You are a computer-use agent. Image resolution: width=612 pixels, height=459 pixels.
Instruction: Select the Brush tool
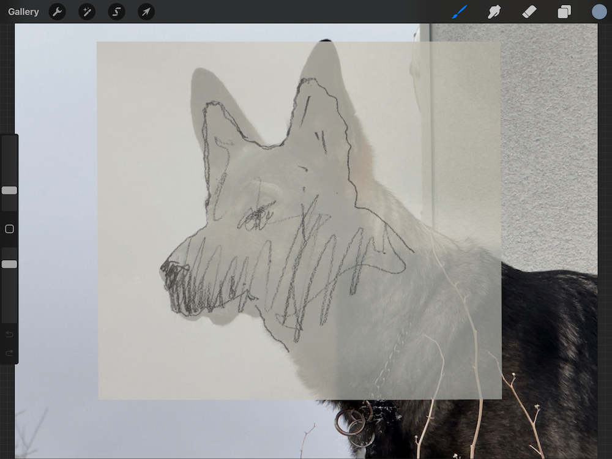tap(460, 12)
